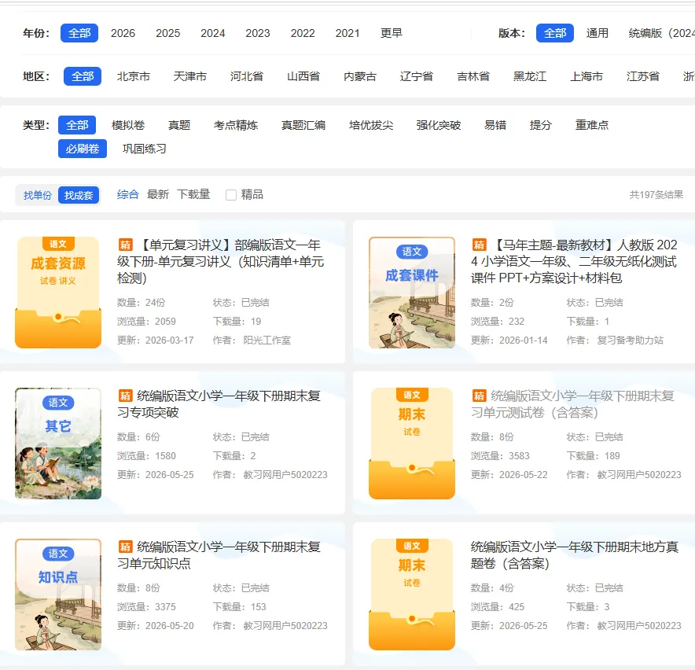Select type 巩固练习
Viewport: 695px width, 670px height.
145,149
